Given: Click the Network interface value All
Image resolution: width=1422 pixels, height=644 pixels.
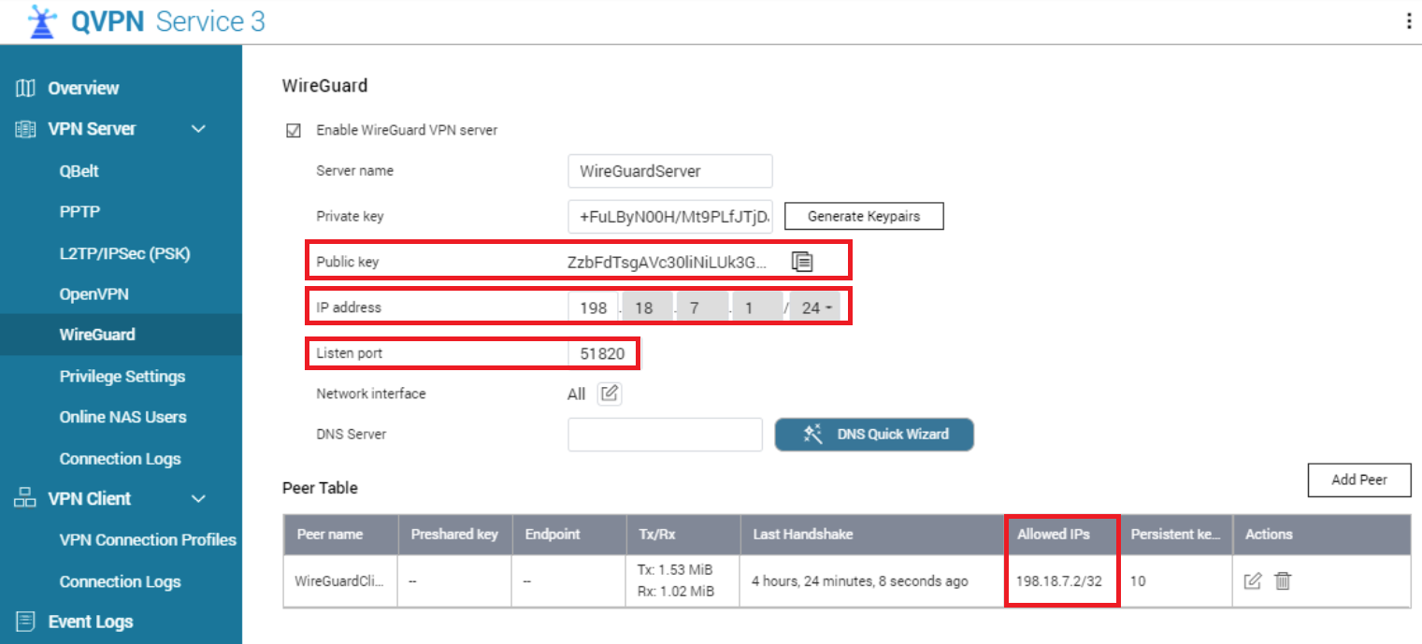Looking at the screenshot, I should (x=576, y=394).
